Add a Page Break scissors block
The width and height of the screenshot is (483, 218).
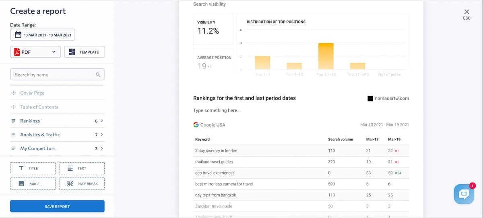pos(82,184)
